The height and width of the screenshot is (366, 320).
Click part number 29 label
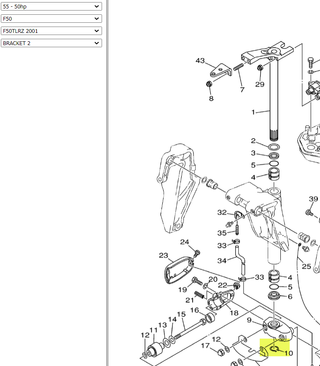(x=260, y=84)
